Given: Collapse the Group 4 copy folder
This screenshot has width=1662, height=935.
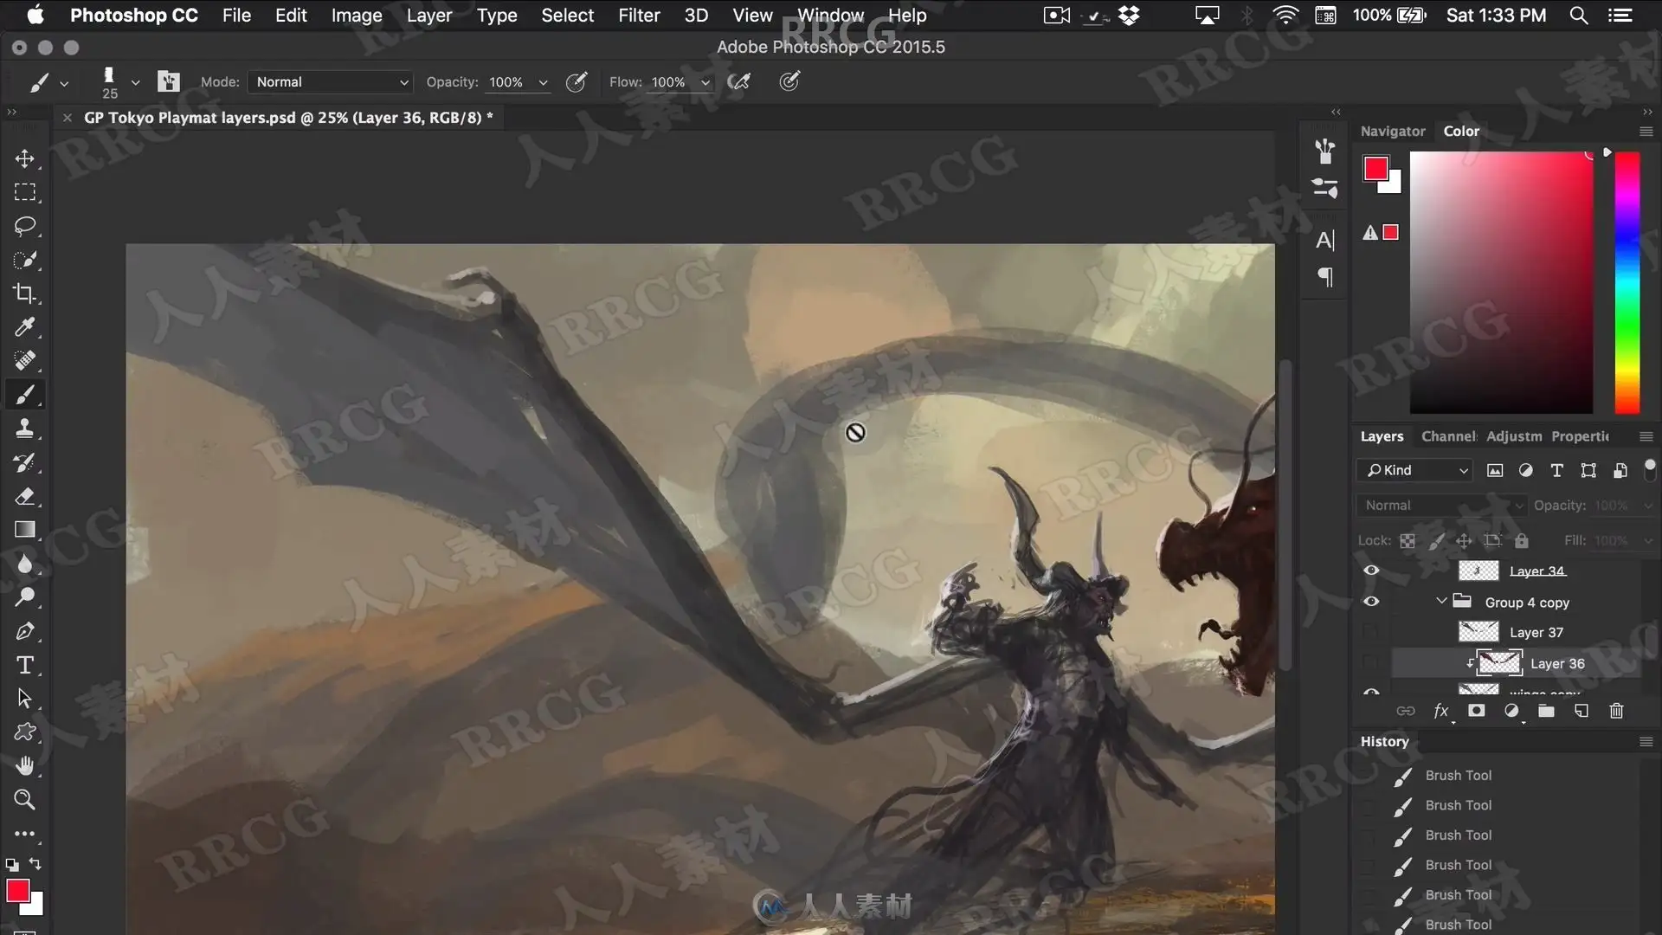Looking at the screenshot, I should pos(1441,601).
